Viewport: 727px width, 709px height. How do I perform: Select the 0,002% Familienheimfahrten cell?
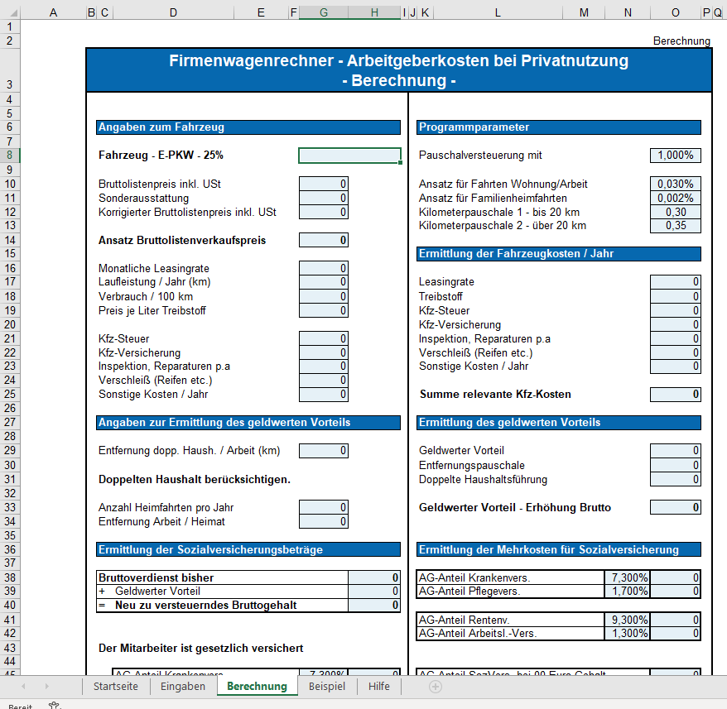(x=676, y=198)
